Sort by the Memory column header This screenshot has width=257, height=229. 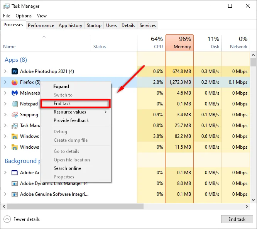180,42
